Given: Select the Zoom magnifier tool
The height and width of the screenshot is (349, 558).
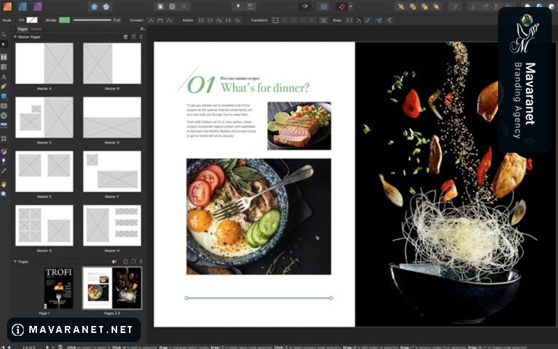Looking at the screenshot, I should tap(4, 194).
